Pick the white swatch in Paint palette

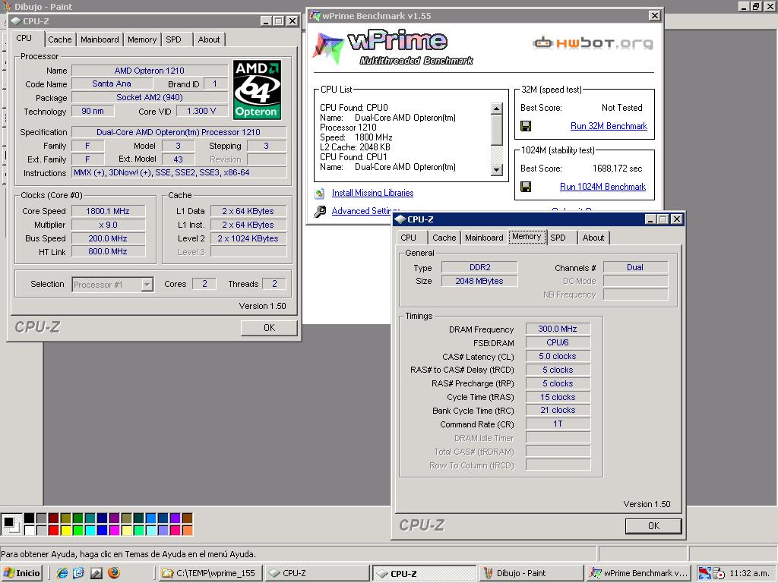point(30,531)
